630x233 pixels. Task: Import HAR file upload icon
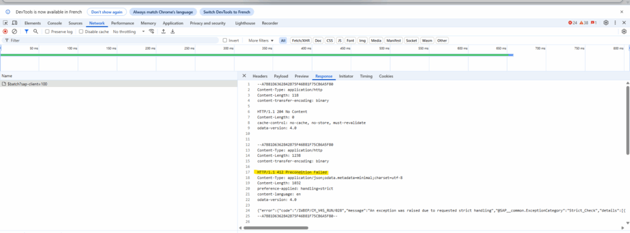(x=164, y=31)
